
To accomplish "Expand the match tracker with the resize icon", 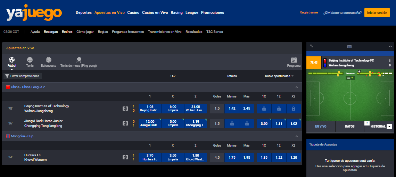I will (312, 46).
